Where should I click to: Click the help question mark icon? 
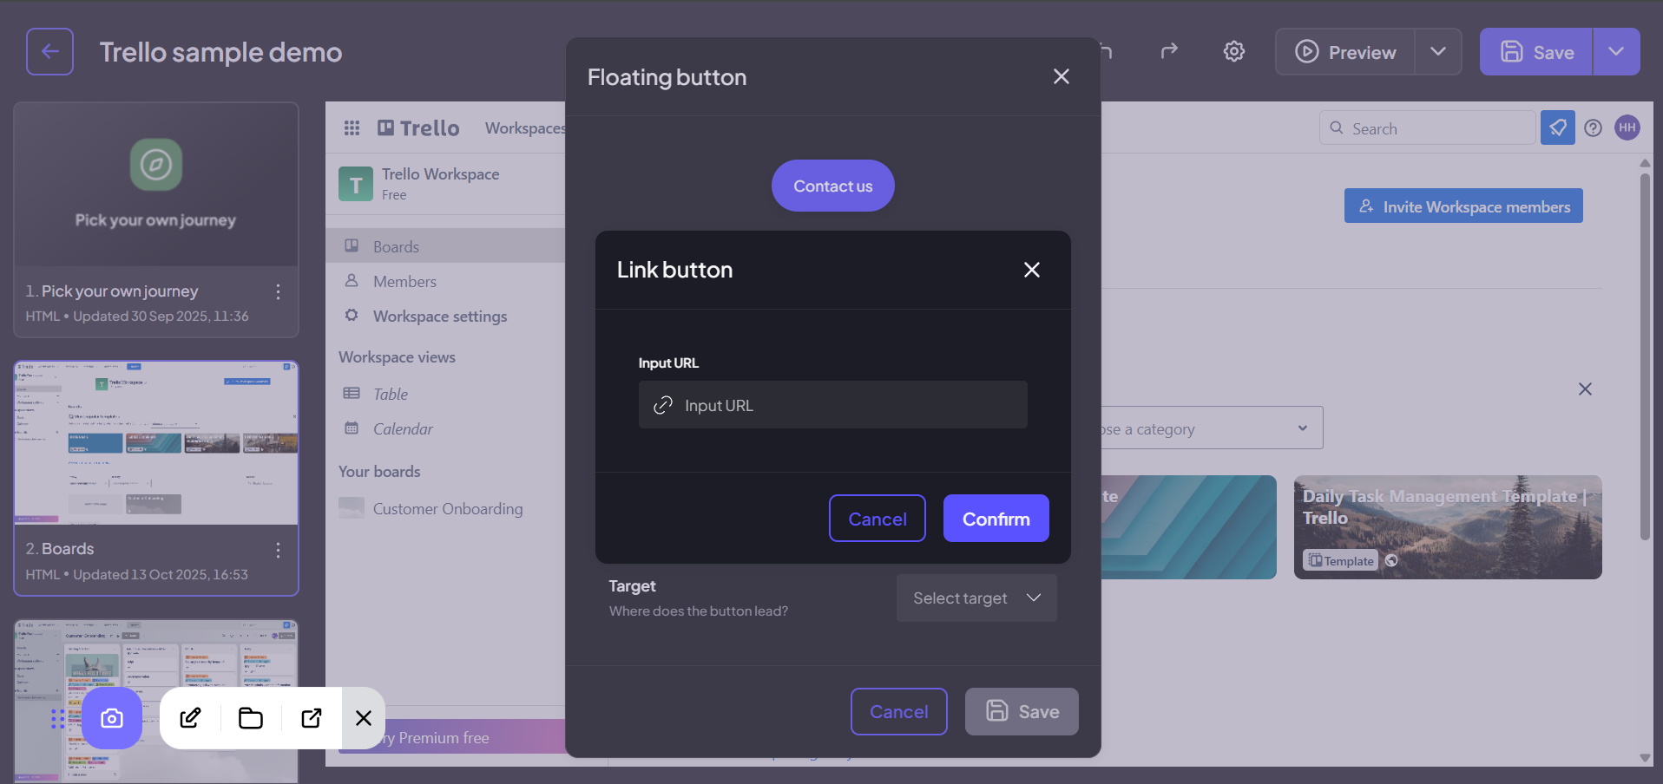[1593, 127]
